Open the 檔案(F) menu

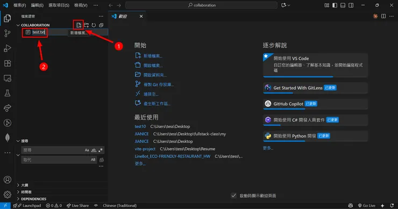[x=19, y=5]
